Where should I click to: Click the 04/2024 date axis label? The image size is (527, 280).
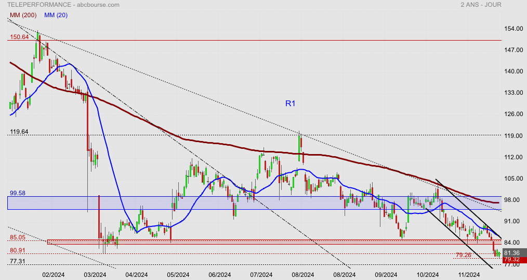137,275
